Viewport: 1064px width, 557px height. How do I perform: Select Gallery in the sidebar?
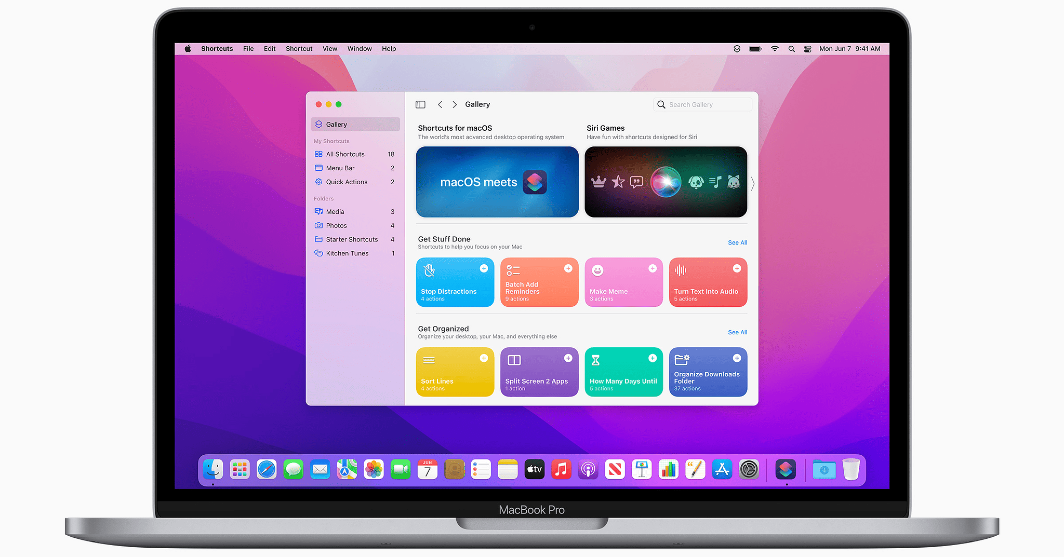(355, 124)
